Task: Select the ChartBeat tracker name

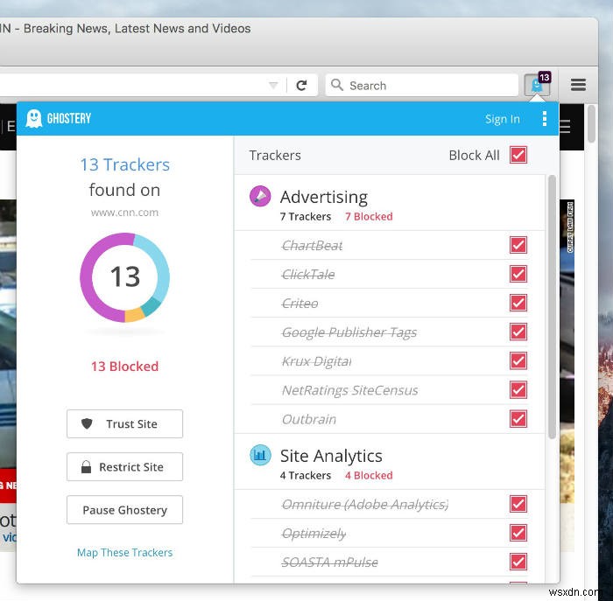Action: [312, 246]
